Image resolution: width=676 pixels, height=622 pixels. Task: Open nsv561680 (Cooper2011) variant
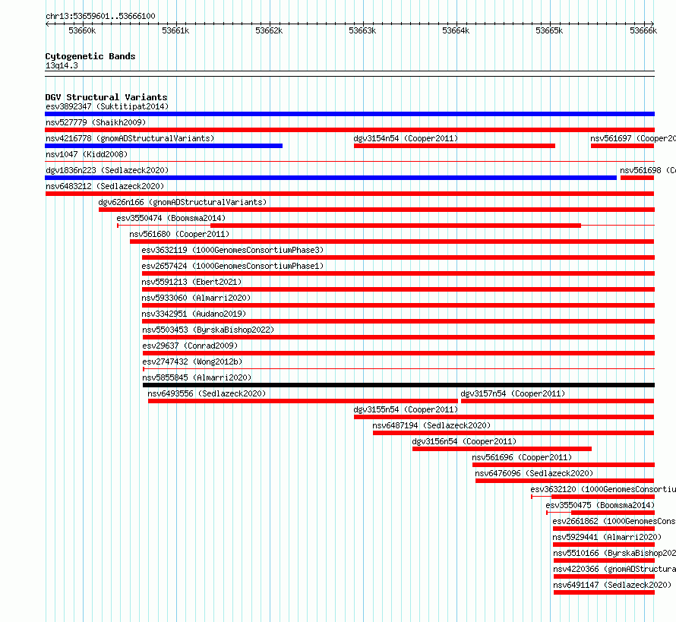[179, 234]
